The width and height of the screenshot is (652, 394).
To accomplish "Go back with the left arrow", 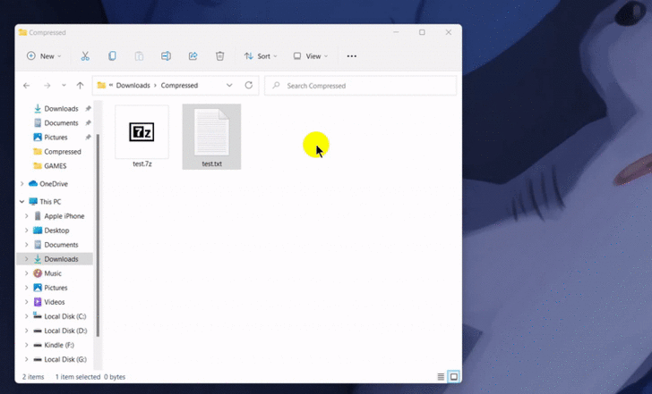I will pyautogui.click(x=27, y=86).
